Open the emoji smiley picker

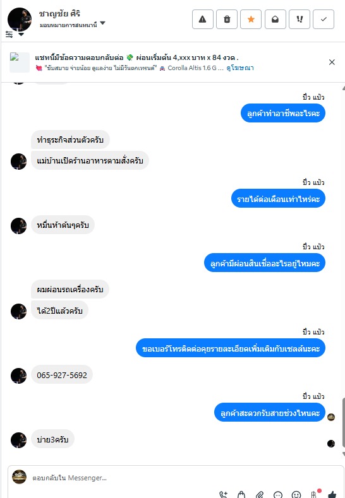click(x=296, y=494)
